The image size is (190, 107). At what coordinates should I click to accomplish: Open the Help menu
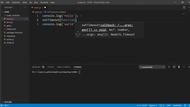53,2
